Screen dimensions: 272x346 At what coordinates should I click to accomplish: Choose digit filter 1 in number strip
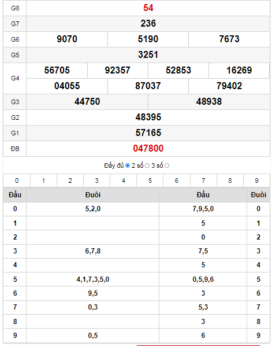pos(43,181)
